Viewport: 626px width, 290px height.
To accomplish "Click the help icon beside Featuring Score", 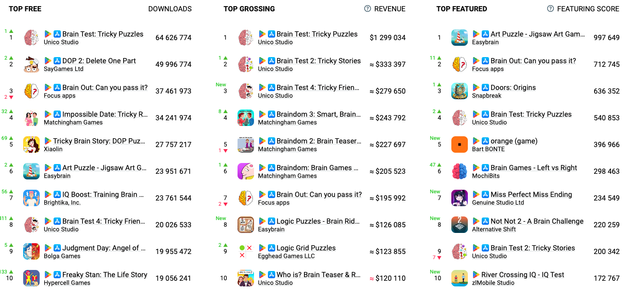I will [550, 9].
